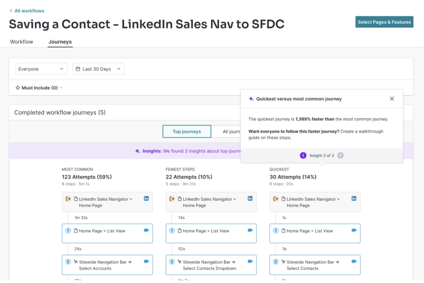Click the 6 steps · 20s summary
The width and height of the screenshot is (424, 283).
(x=281, y=184)
